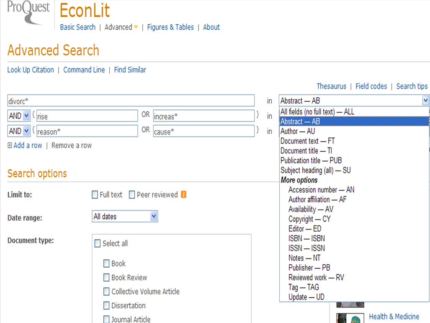The image size is (430, 323).
Task: Check the Journal Article document type
Action: click(106, 319)
